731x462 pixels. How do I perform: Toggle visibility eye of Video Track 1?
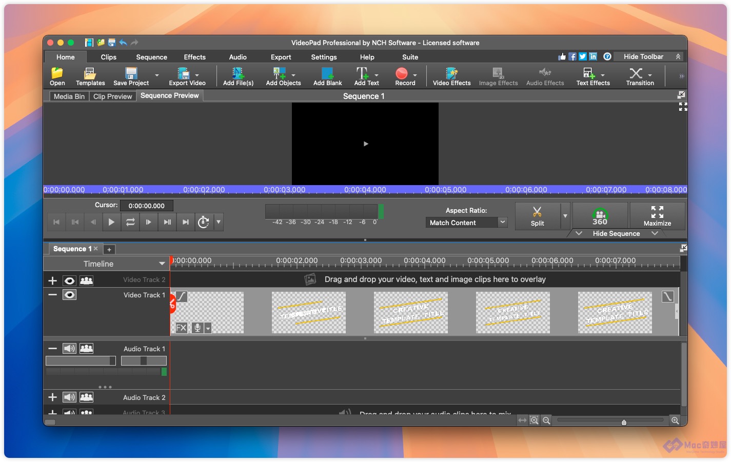(69, 295)
